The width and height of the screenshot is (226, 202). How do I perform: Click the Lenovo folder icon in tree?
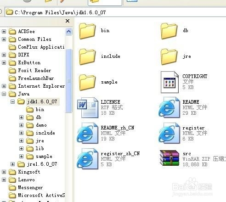click(12, 180)
